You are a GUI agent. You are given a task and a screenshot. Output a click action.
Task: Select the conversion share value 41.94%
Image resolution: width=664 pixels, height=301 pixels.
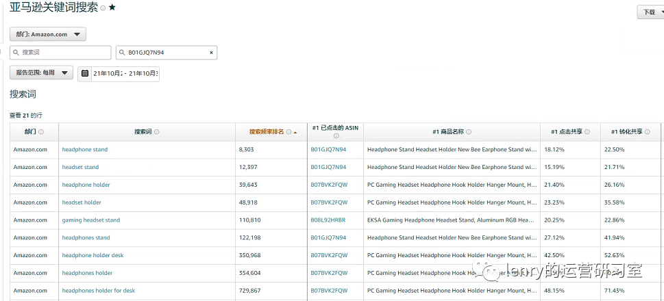[x=615, y=237]
